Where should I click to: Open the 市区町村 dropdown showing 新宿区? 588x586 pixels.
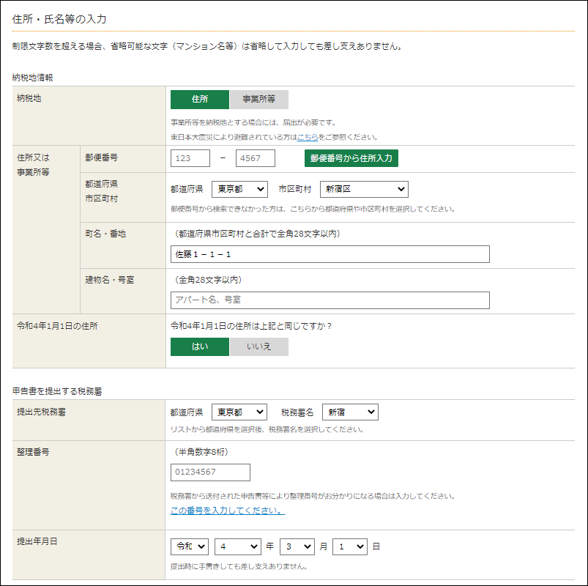pyautogui.click(x=364, y=189)
